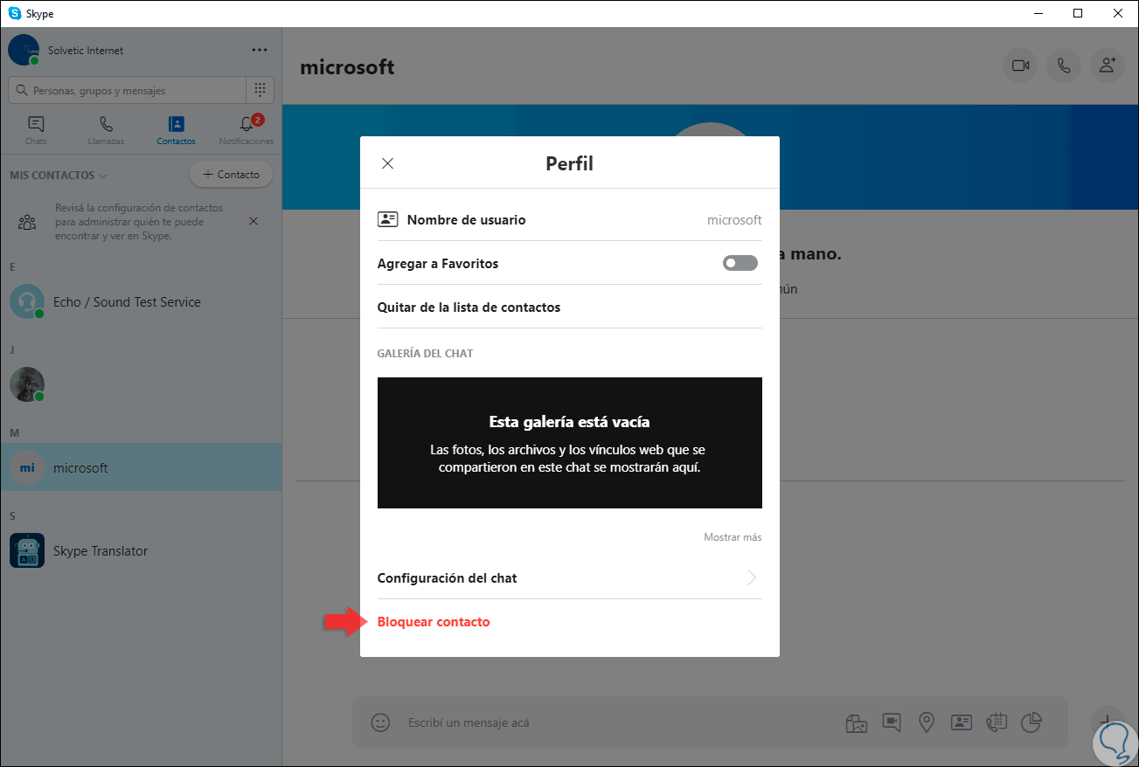Click Bloquear contacto

click(434, 622)
